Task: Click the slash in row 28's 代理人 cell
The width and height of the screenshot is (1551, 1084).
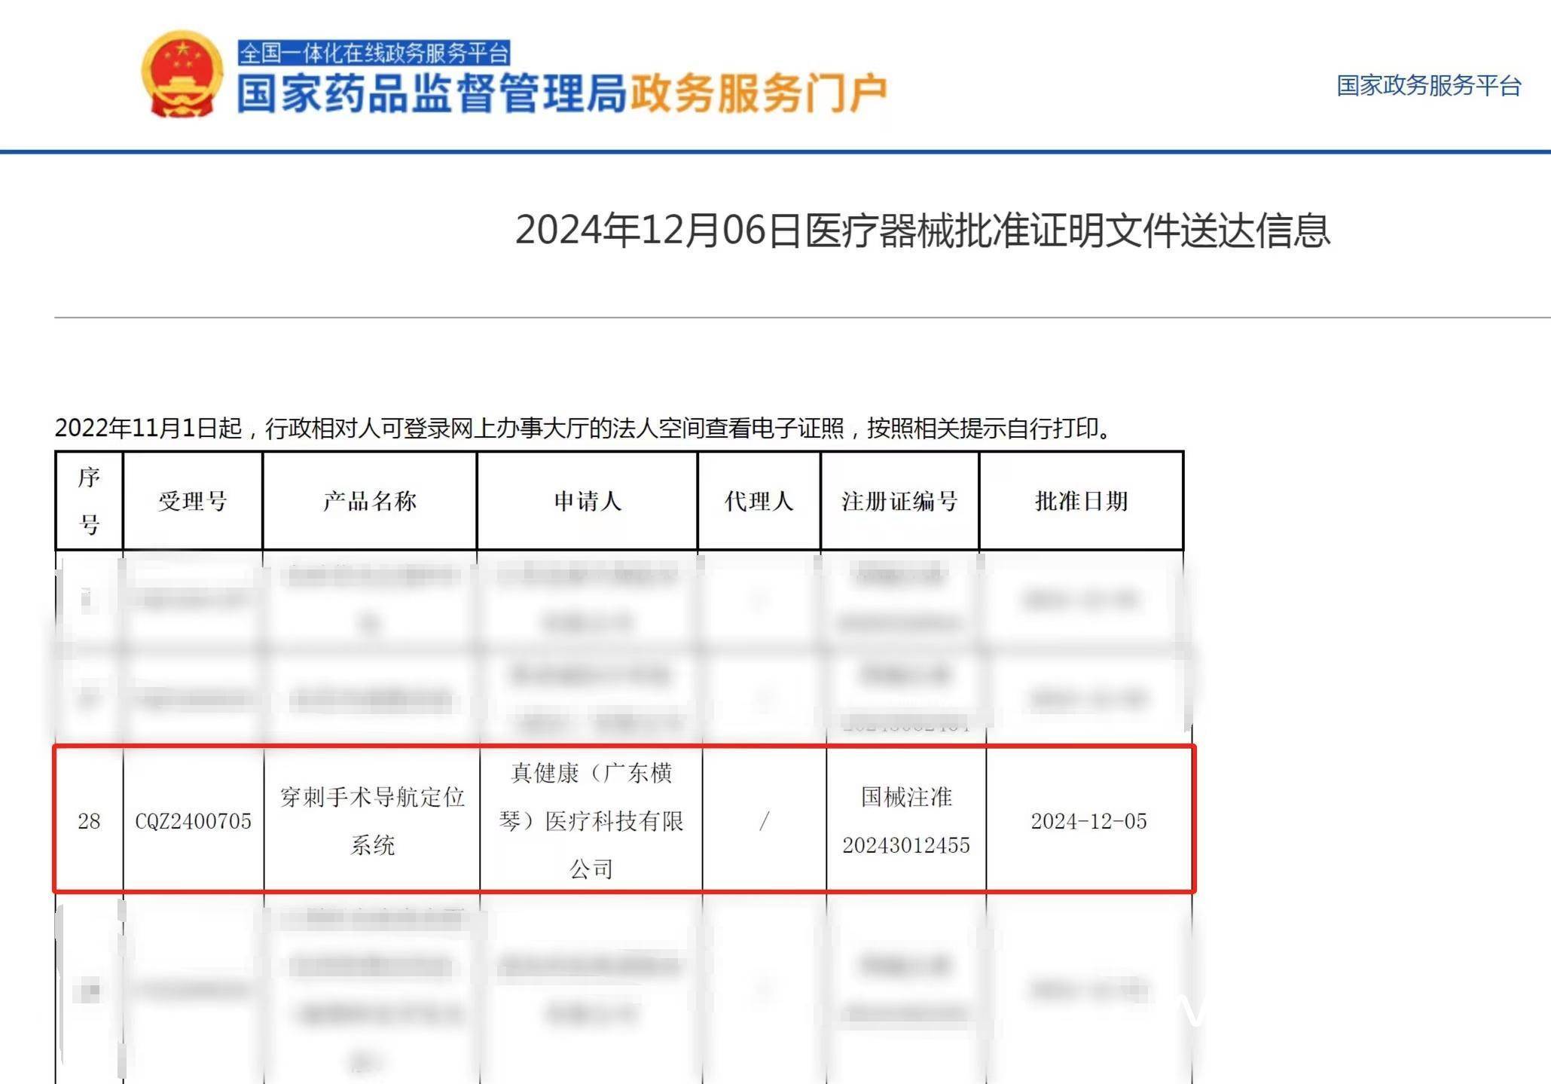Action: click(765, 820)
